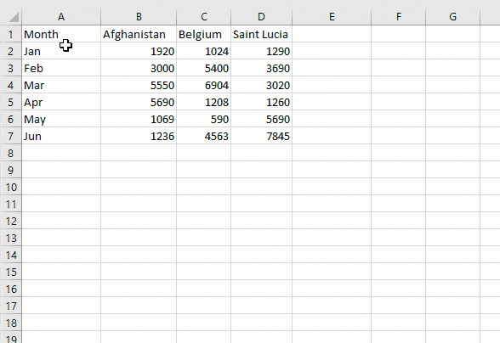Select column B header
The image size is (500, 343).
[x=139, y=17]
